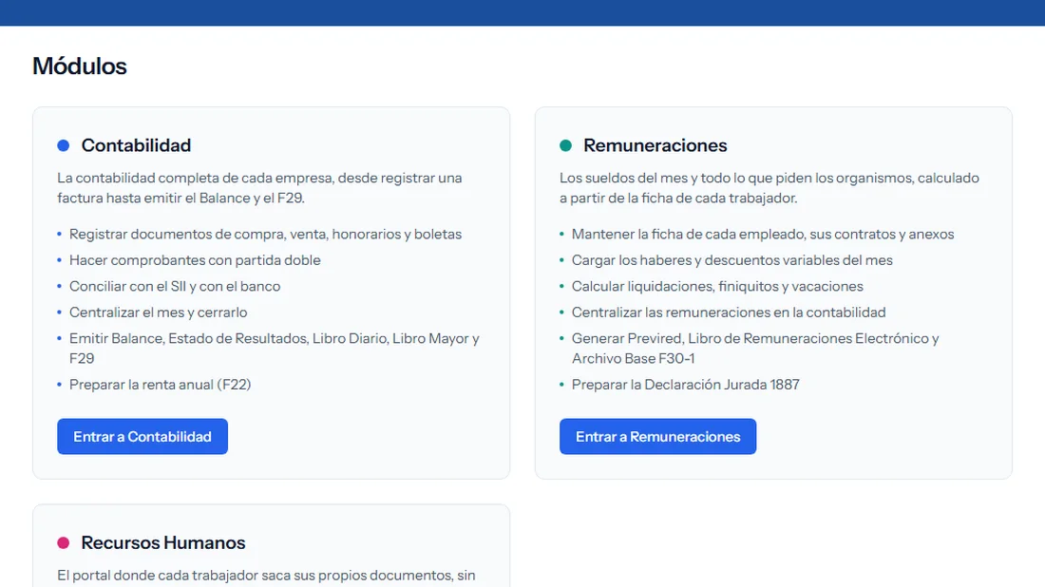Click 'Mantener la ficha de cada empleado' item

763,234
